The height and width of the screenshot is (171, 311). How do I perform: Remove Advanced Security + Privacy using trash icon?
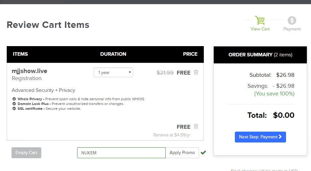tap(196, 126)
